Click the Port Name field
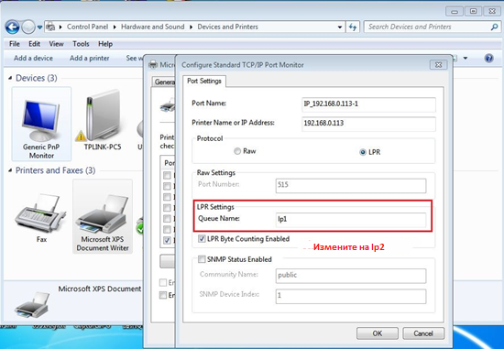This screenshot has height=349, width=504. pyautogui.click(x=368, y=104)
